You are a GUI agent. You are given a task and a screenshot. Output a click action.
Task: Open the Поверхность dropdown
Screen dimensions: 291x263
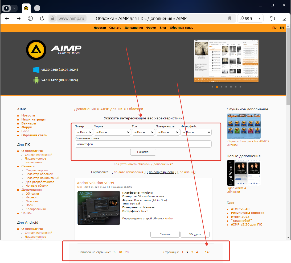click(x=168, y=132)
